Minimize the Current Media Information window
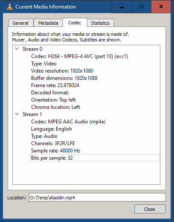The image size is (174, 222). click(x=122, y=7)
